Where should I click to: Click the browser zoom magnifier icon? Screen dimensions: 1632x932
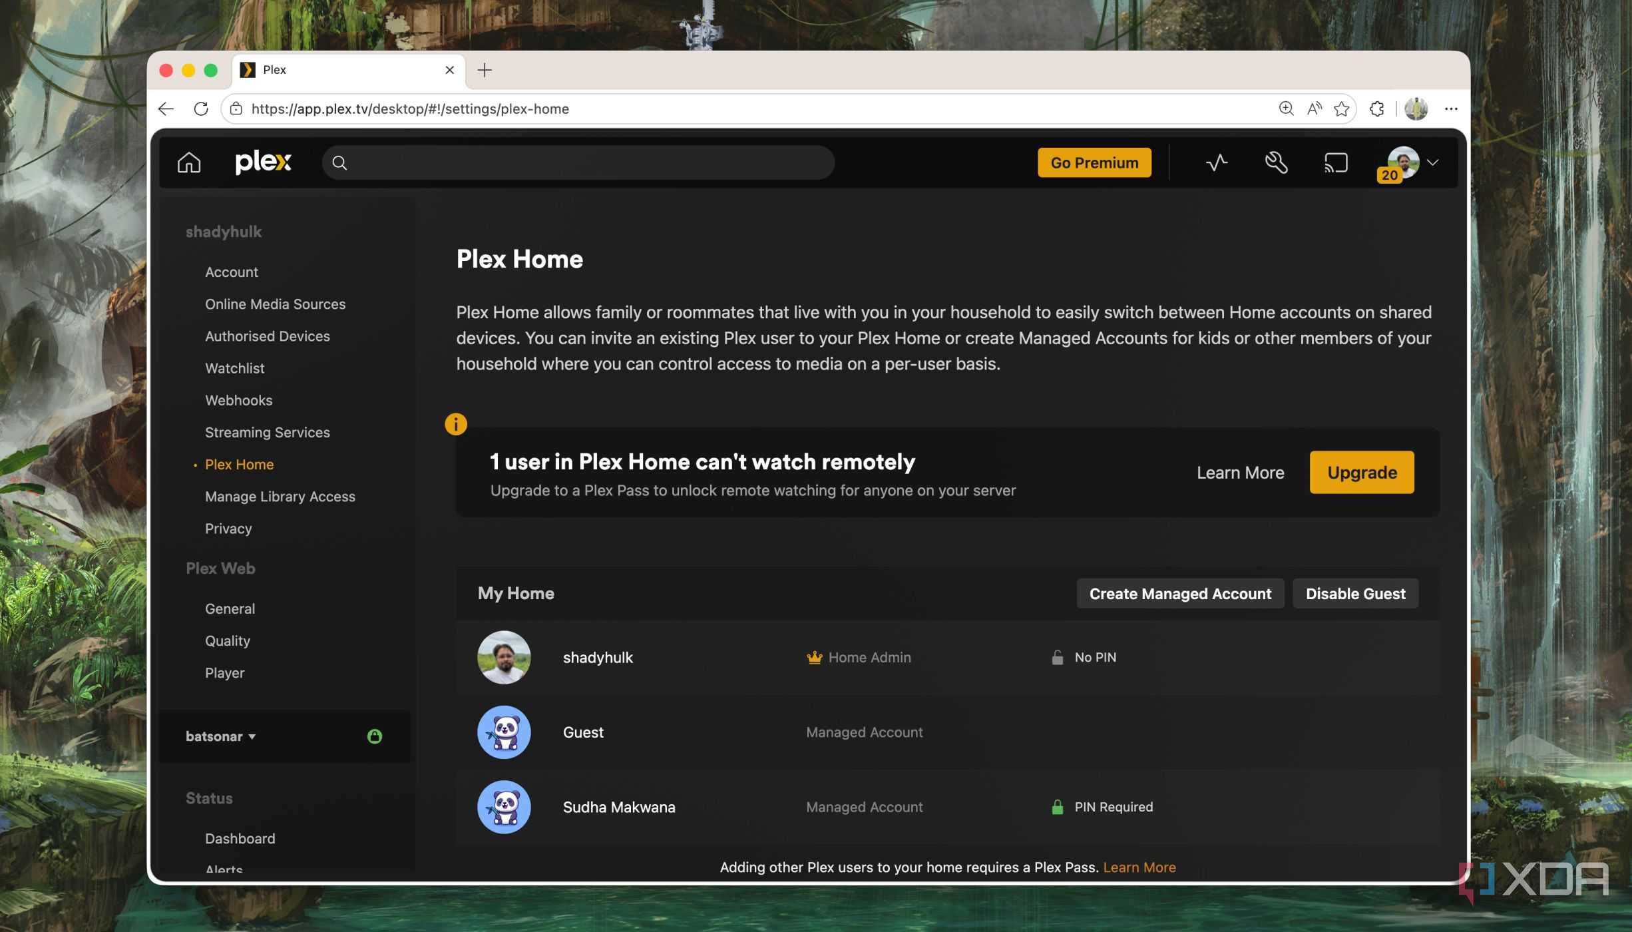tap(1286, 109)
